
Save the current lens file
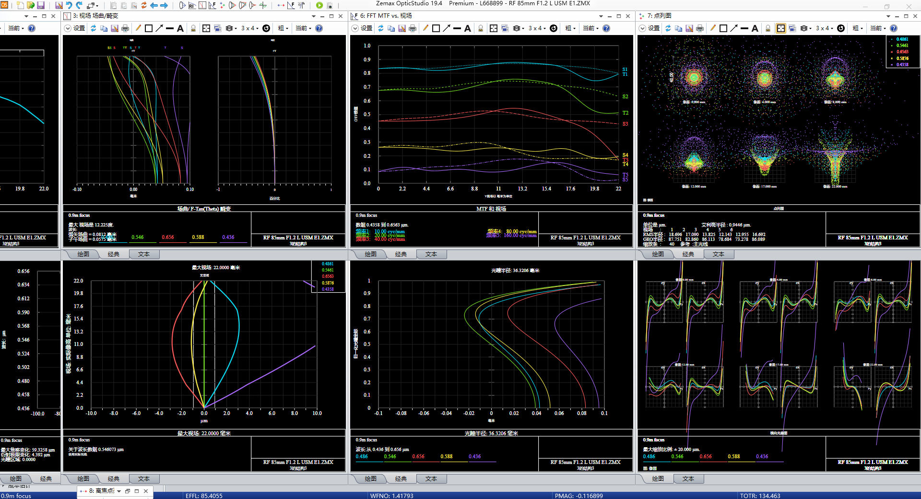pos(41,5)
